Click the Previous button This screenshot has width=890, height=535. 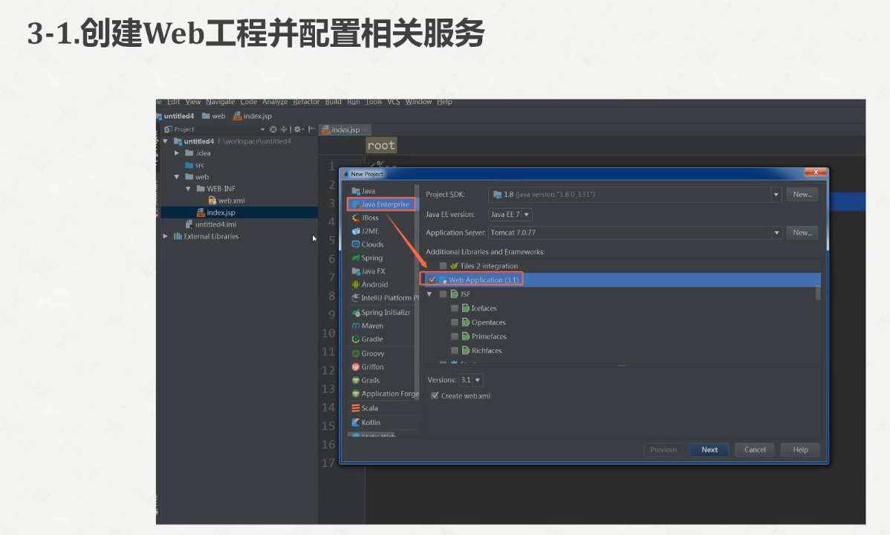click(x=663, y=450)
